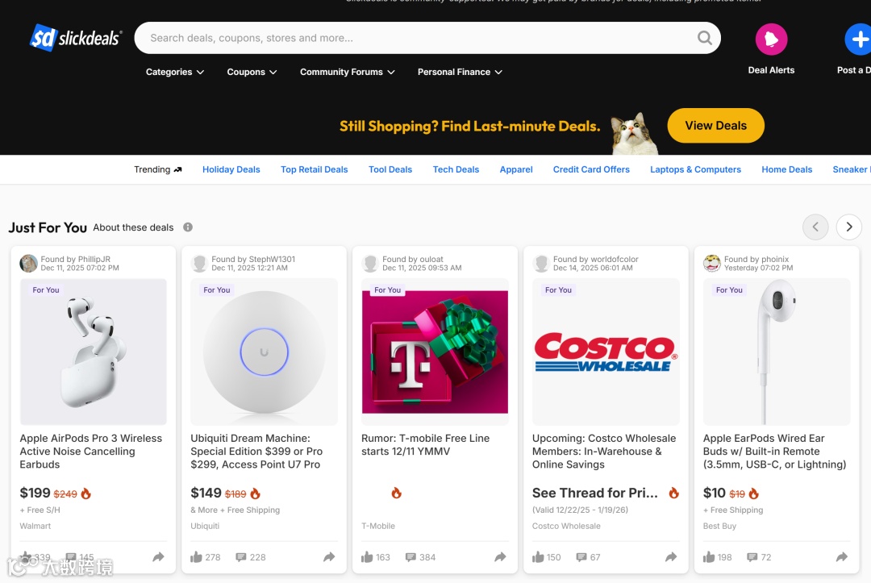Click the 'Found by worldofcolor' text
The height and width of the screenshot is (583, 871).
(x=595, y=259)
